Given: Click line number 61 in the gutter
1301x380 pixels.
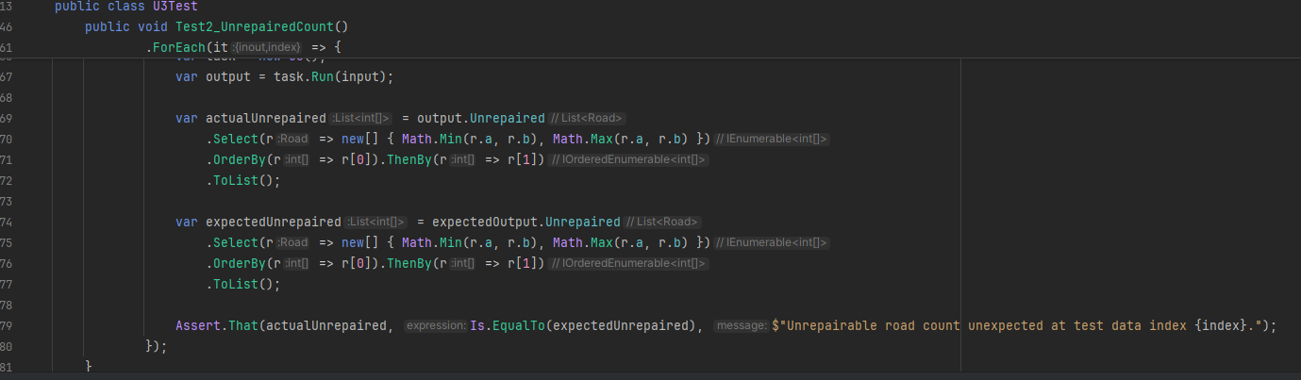Looking at the screenshot, I should pos(7,46).
